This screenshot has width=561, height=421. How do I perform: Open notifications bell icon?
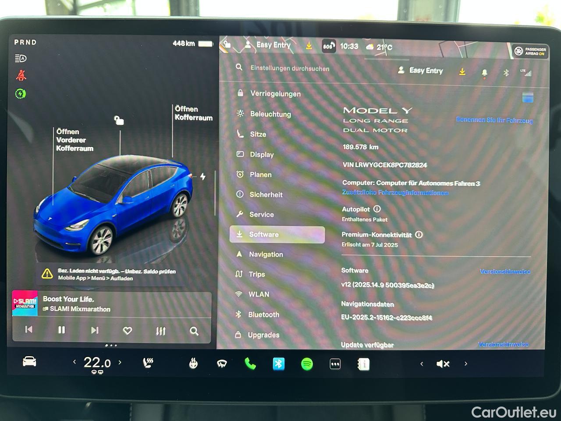coord(484,73)
